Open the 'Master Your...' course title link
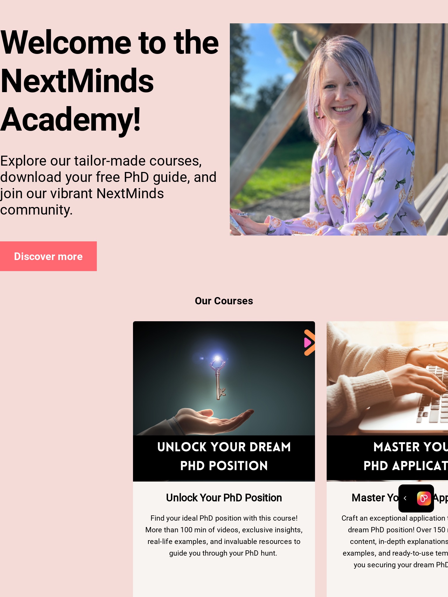Viewport: 448px width, 597px height. (375, 498)
